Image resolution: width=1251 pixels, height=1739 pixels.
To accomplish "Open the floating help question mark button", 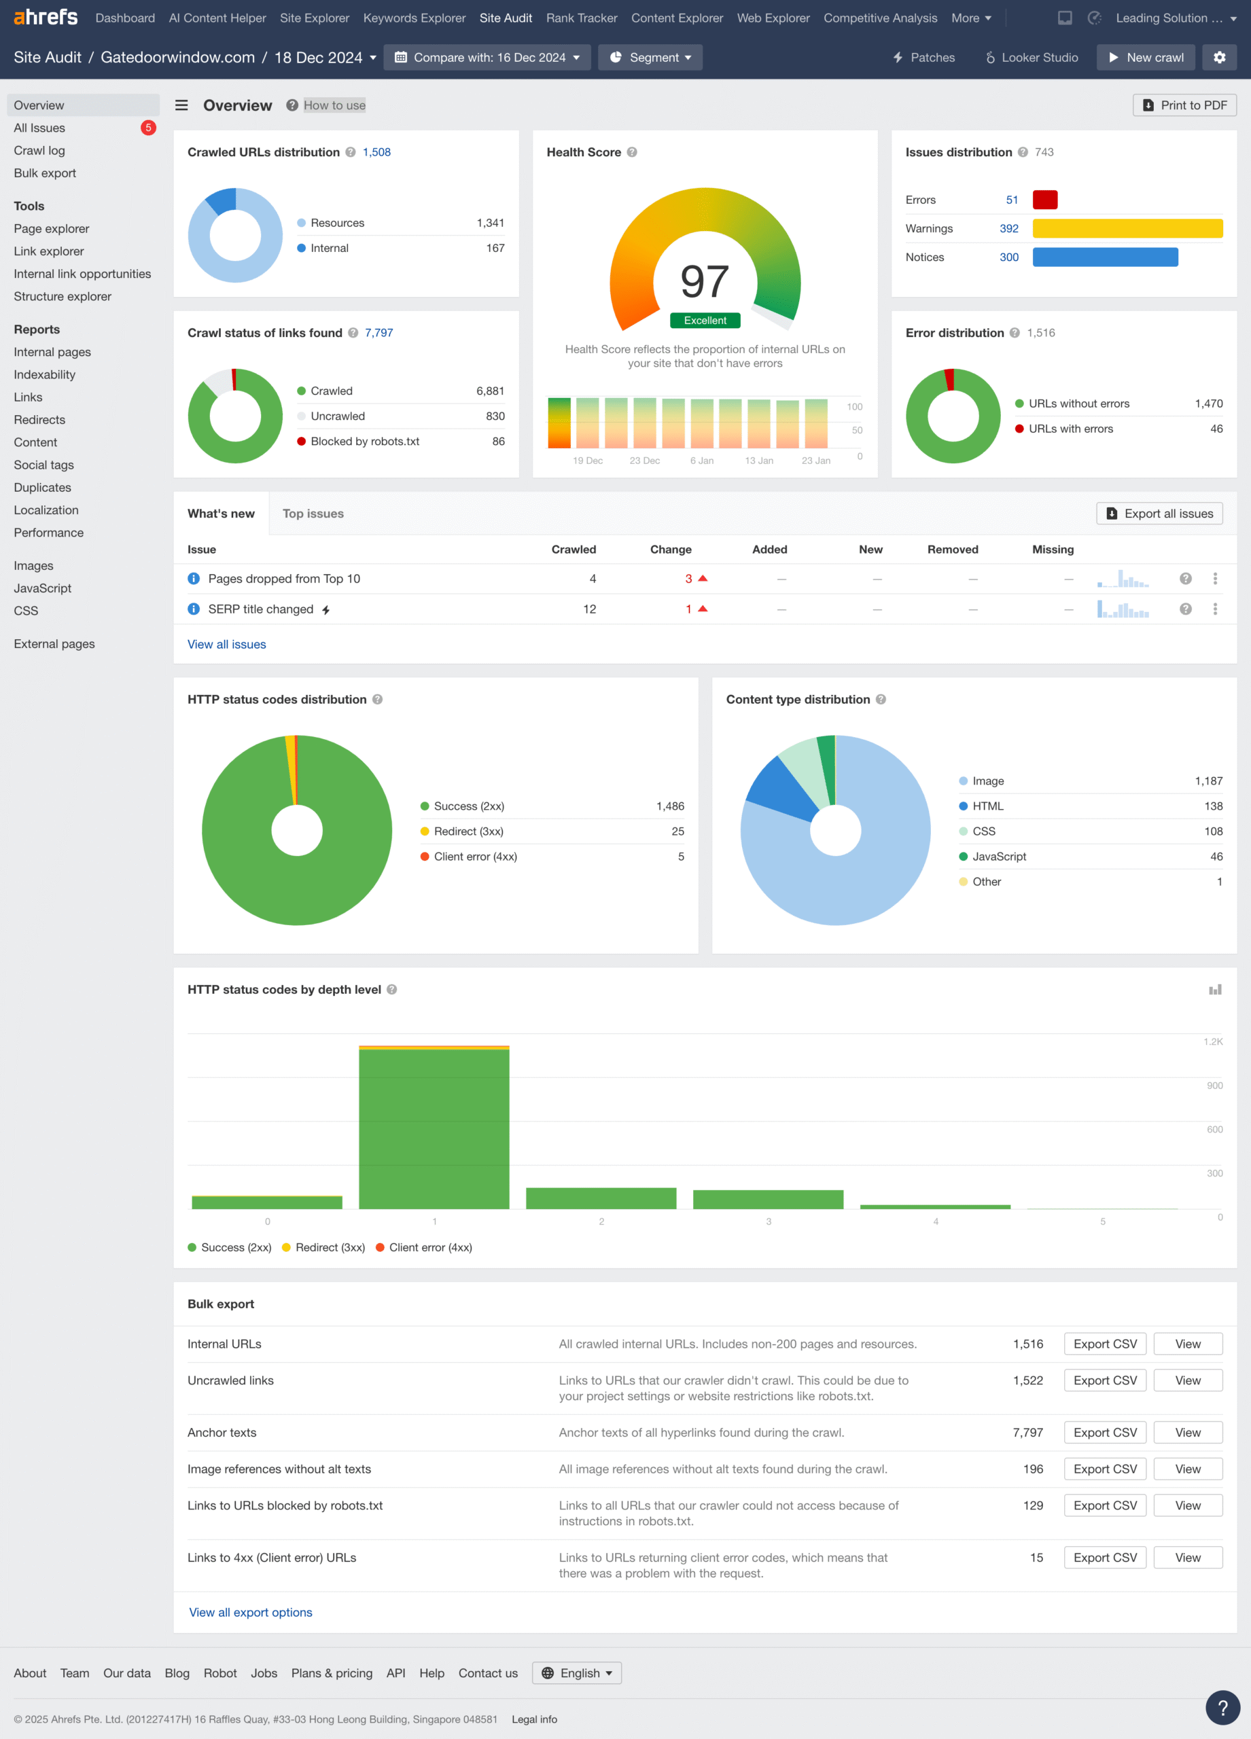I will pyautogui.click(x=1222, y=1707).
